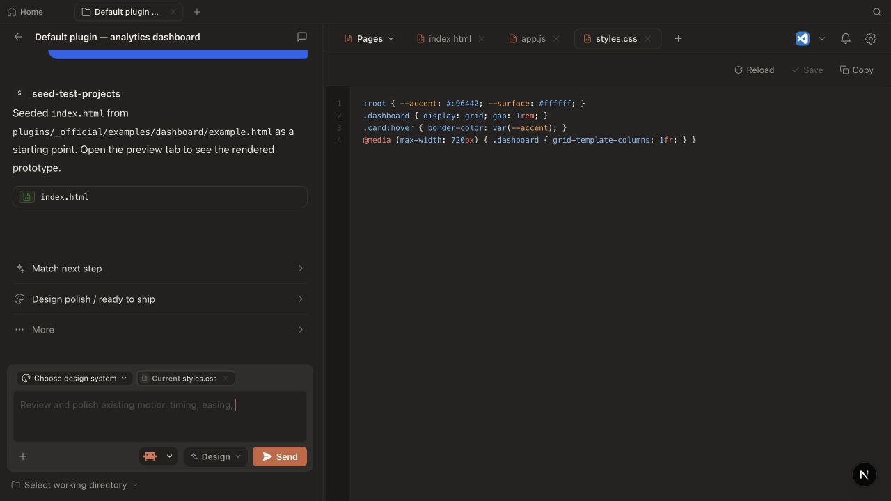The width and height of the screenshot is (891, 501).
Task: Click line number 4 in the gutter
Action: click(x=339, y=140)
